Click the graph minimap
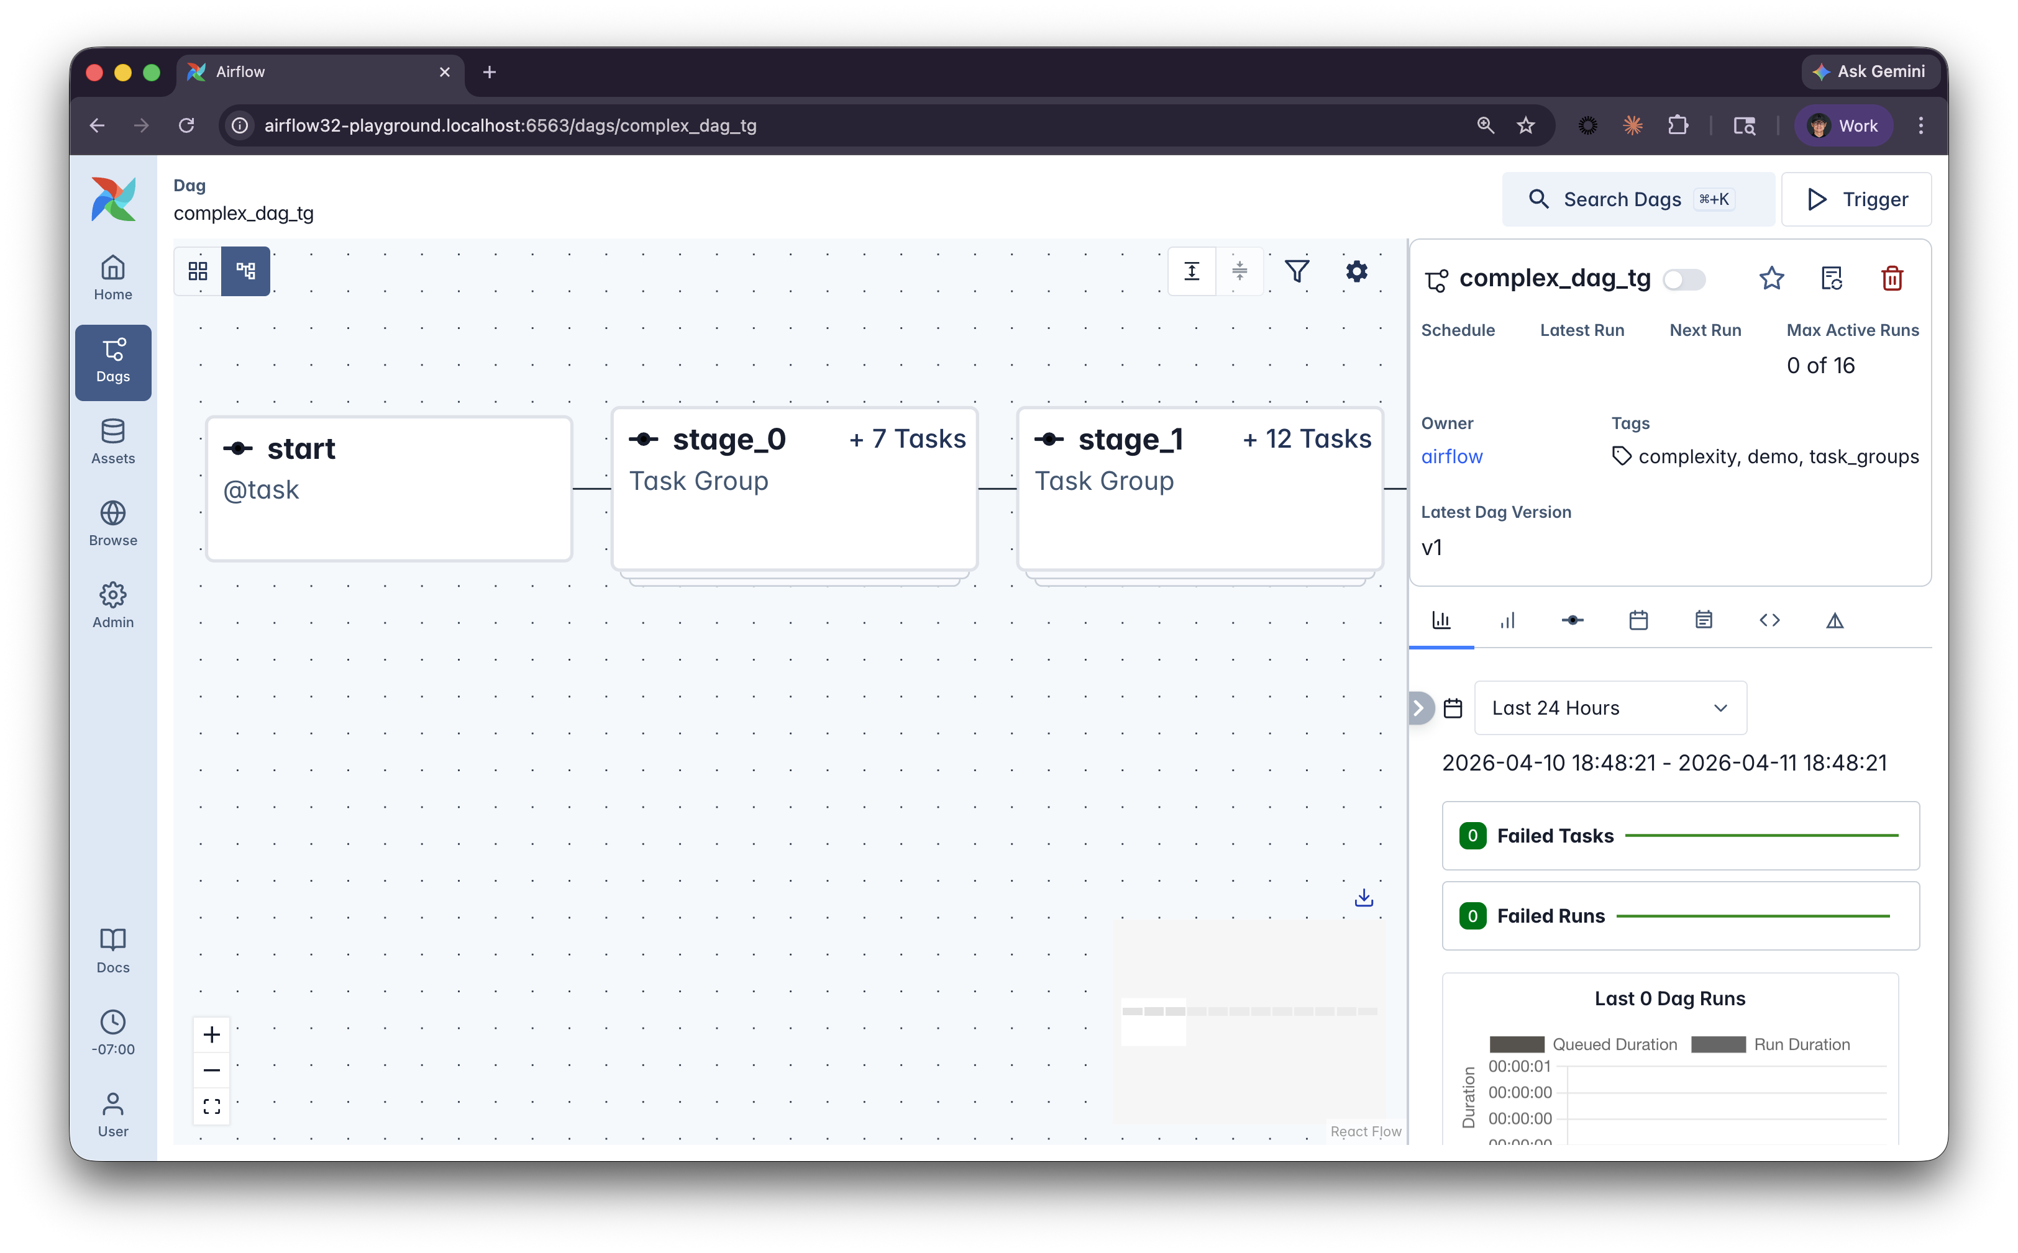2018x1253 pixels. tap(1249, 1022)
